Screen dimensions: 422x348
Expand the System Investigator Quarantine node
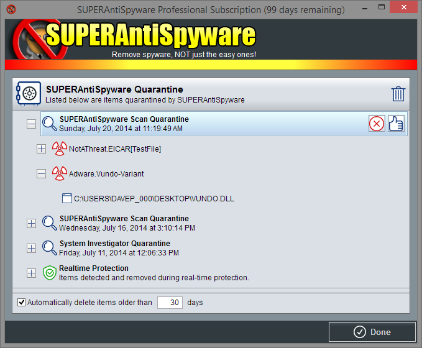click(x=31, y=248)
